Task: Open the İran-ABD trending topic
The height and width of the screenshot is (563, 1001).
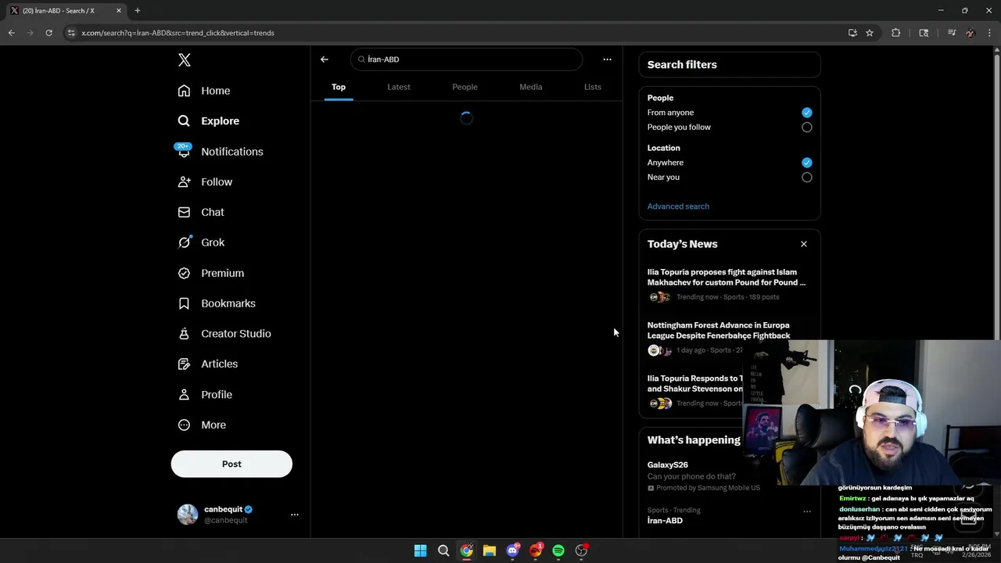Action: [x=665, y=521]
